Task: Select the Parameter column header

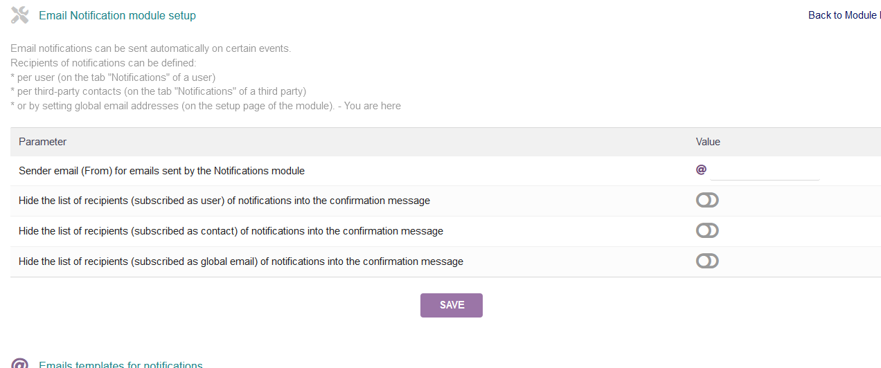Action: (x=42, y=142)
